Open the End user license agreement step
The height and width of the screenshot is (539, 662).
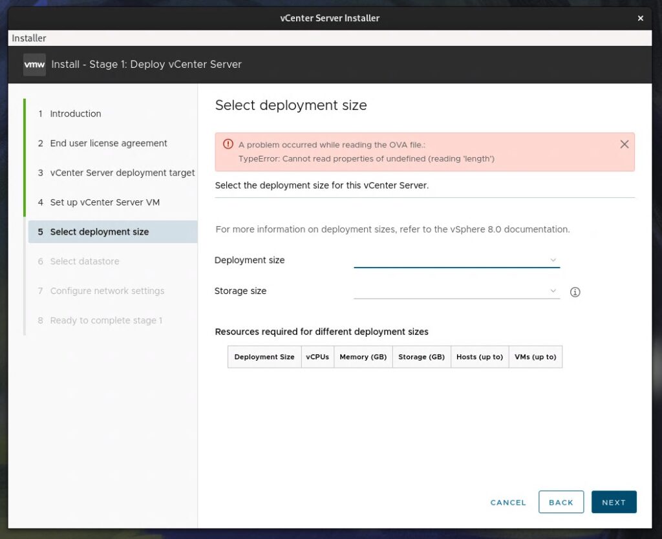point(109,143)
